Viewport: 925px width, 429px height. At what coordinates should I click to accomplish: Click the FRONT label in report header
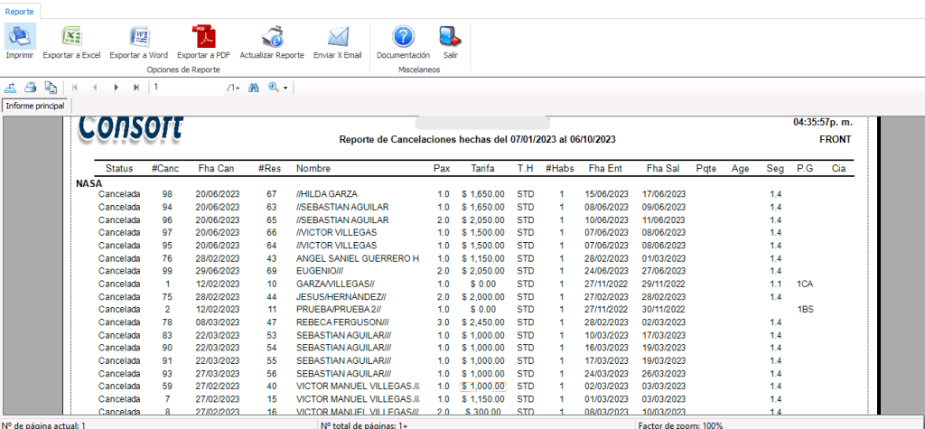[x=836, y=140]
